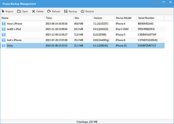The height and width of the screenshot is (124, 174).
Task: Start a new Backup from toolbar
Action: (66, 12)
